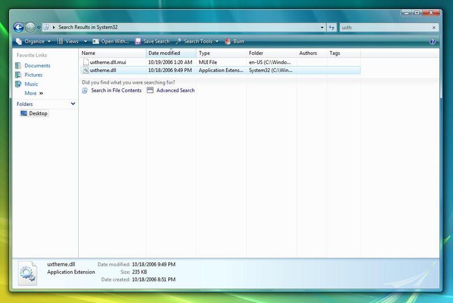The width and height of the screenshot is (453, 303).
Task: Expand the Views dropdown arrow
Action: click(x=86, y=41)
